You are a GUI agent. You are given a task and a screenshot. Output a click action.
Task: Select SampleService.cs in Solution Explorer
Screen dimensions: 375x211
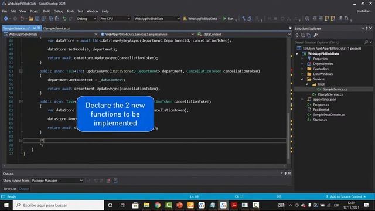[335, 89]
